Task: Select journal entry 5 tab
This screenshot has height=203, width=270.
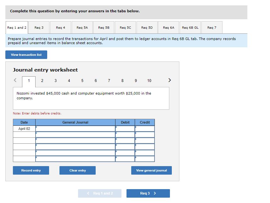Action: (x=82, y=81)
